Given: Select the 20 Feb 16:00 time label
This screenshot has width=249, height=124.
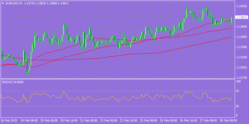Looking at the screenshot, I should (x=69, y=120).
